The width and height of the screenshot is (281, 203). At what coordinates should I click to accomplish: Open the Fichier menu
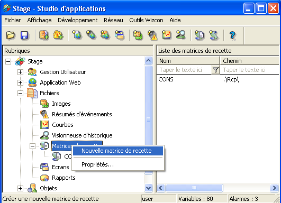pyautogui.click(x=13, y=20)
